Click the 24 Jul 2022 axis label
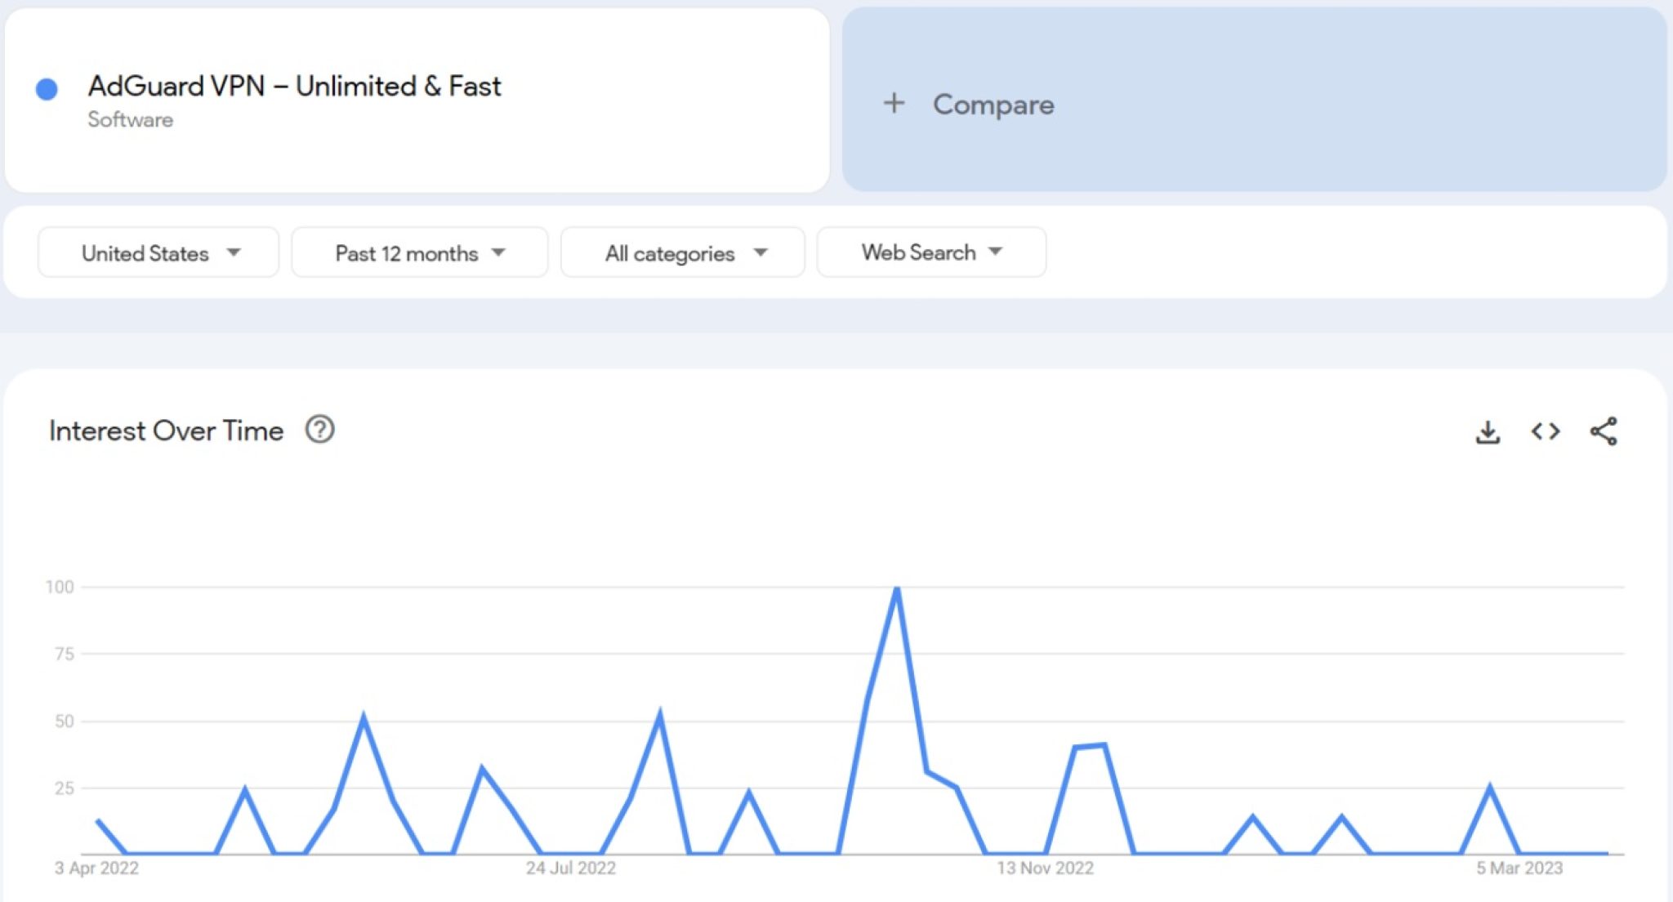Screen dimensions: 1673x902 click(570, 869)
